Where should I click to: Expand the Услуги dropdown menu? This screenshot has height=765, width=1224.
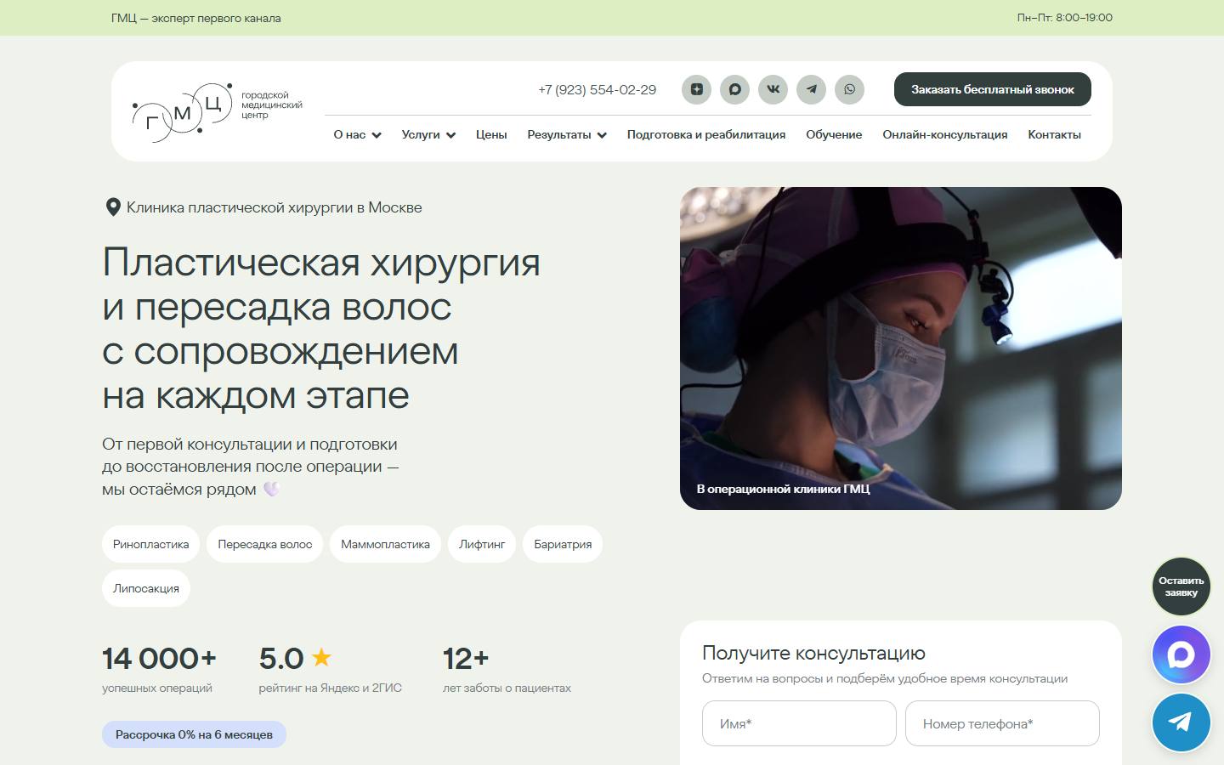[428, 134]
